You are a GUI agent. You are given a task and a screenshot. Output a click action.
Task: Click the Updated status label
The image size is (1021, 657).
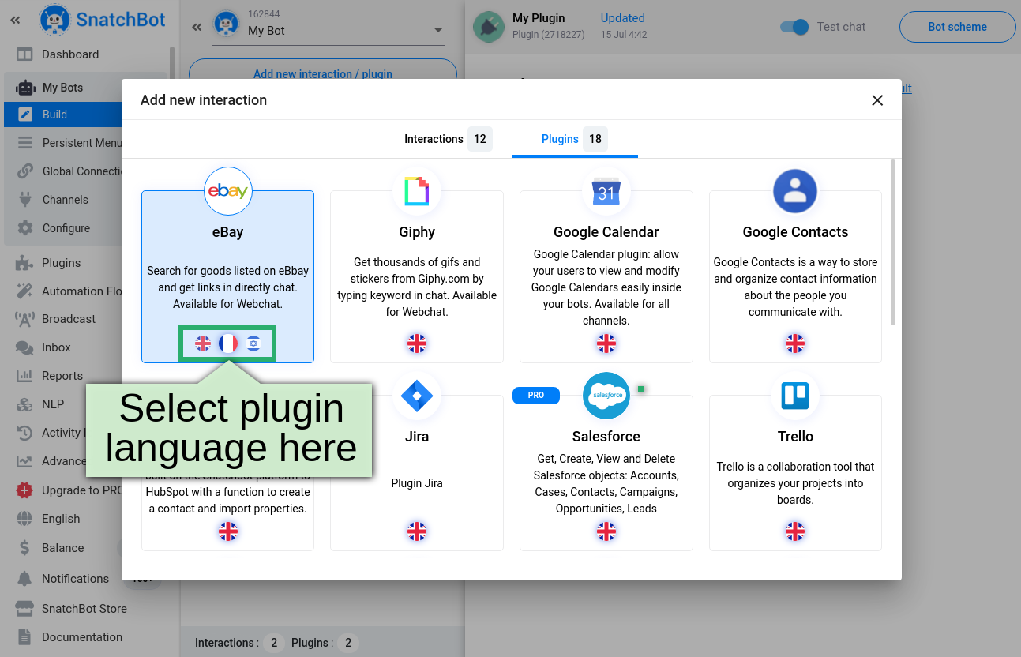click(623, 18)
